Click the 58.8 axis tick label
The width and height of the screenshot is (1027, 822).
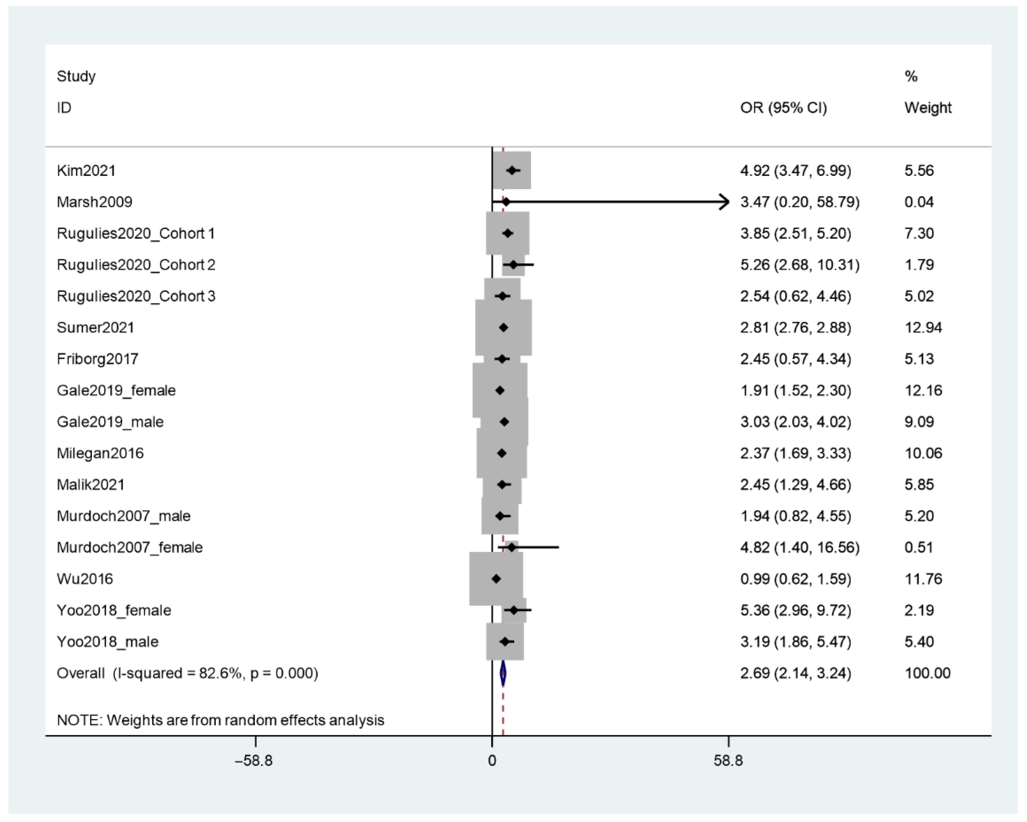(728, 761)
